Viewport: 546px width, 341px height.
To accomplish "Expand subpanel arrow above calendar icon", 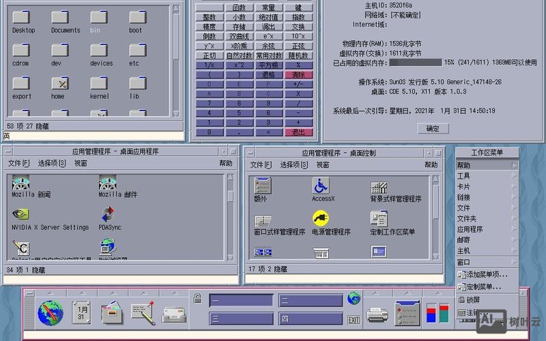I will tap(82, 293).
